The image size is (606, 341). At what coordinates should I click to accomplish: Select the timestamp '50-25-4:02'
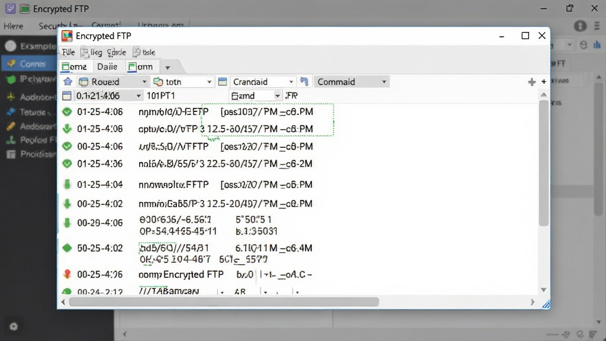pyautogui.click(x=99, y=248)
